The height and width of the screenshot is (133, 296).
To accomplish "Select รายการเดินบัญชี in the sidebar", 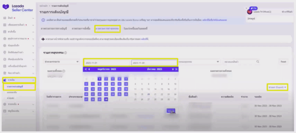I will pos(15,86).
